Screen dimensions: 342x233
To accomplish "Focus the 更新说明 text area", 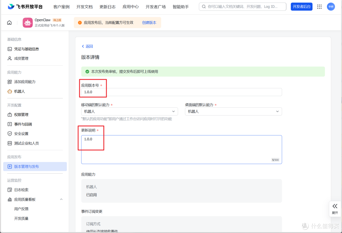I will click(x=181, y=149).
